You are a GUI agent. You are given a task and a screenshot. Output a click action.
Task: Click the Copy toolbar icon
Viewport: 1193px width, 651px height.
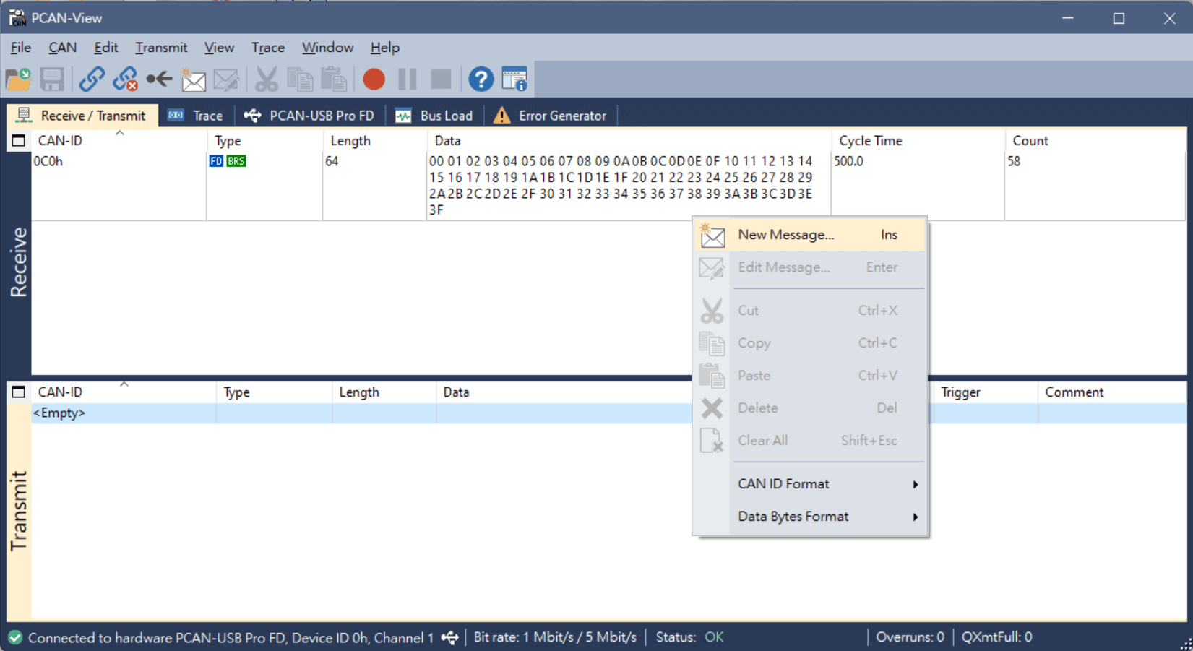click(300, 79)
